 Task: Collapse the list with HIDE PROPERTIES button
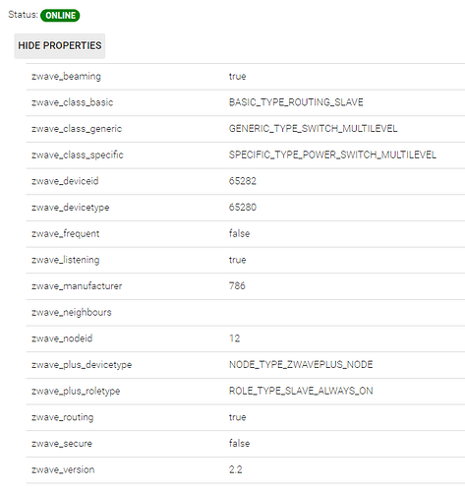(60, 46)
